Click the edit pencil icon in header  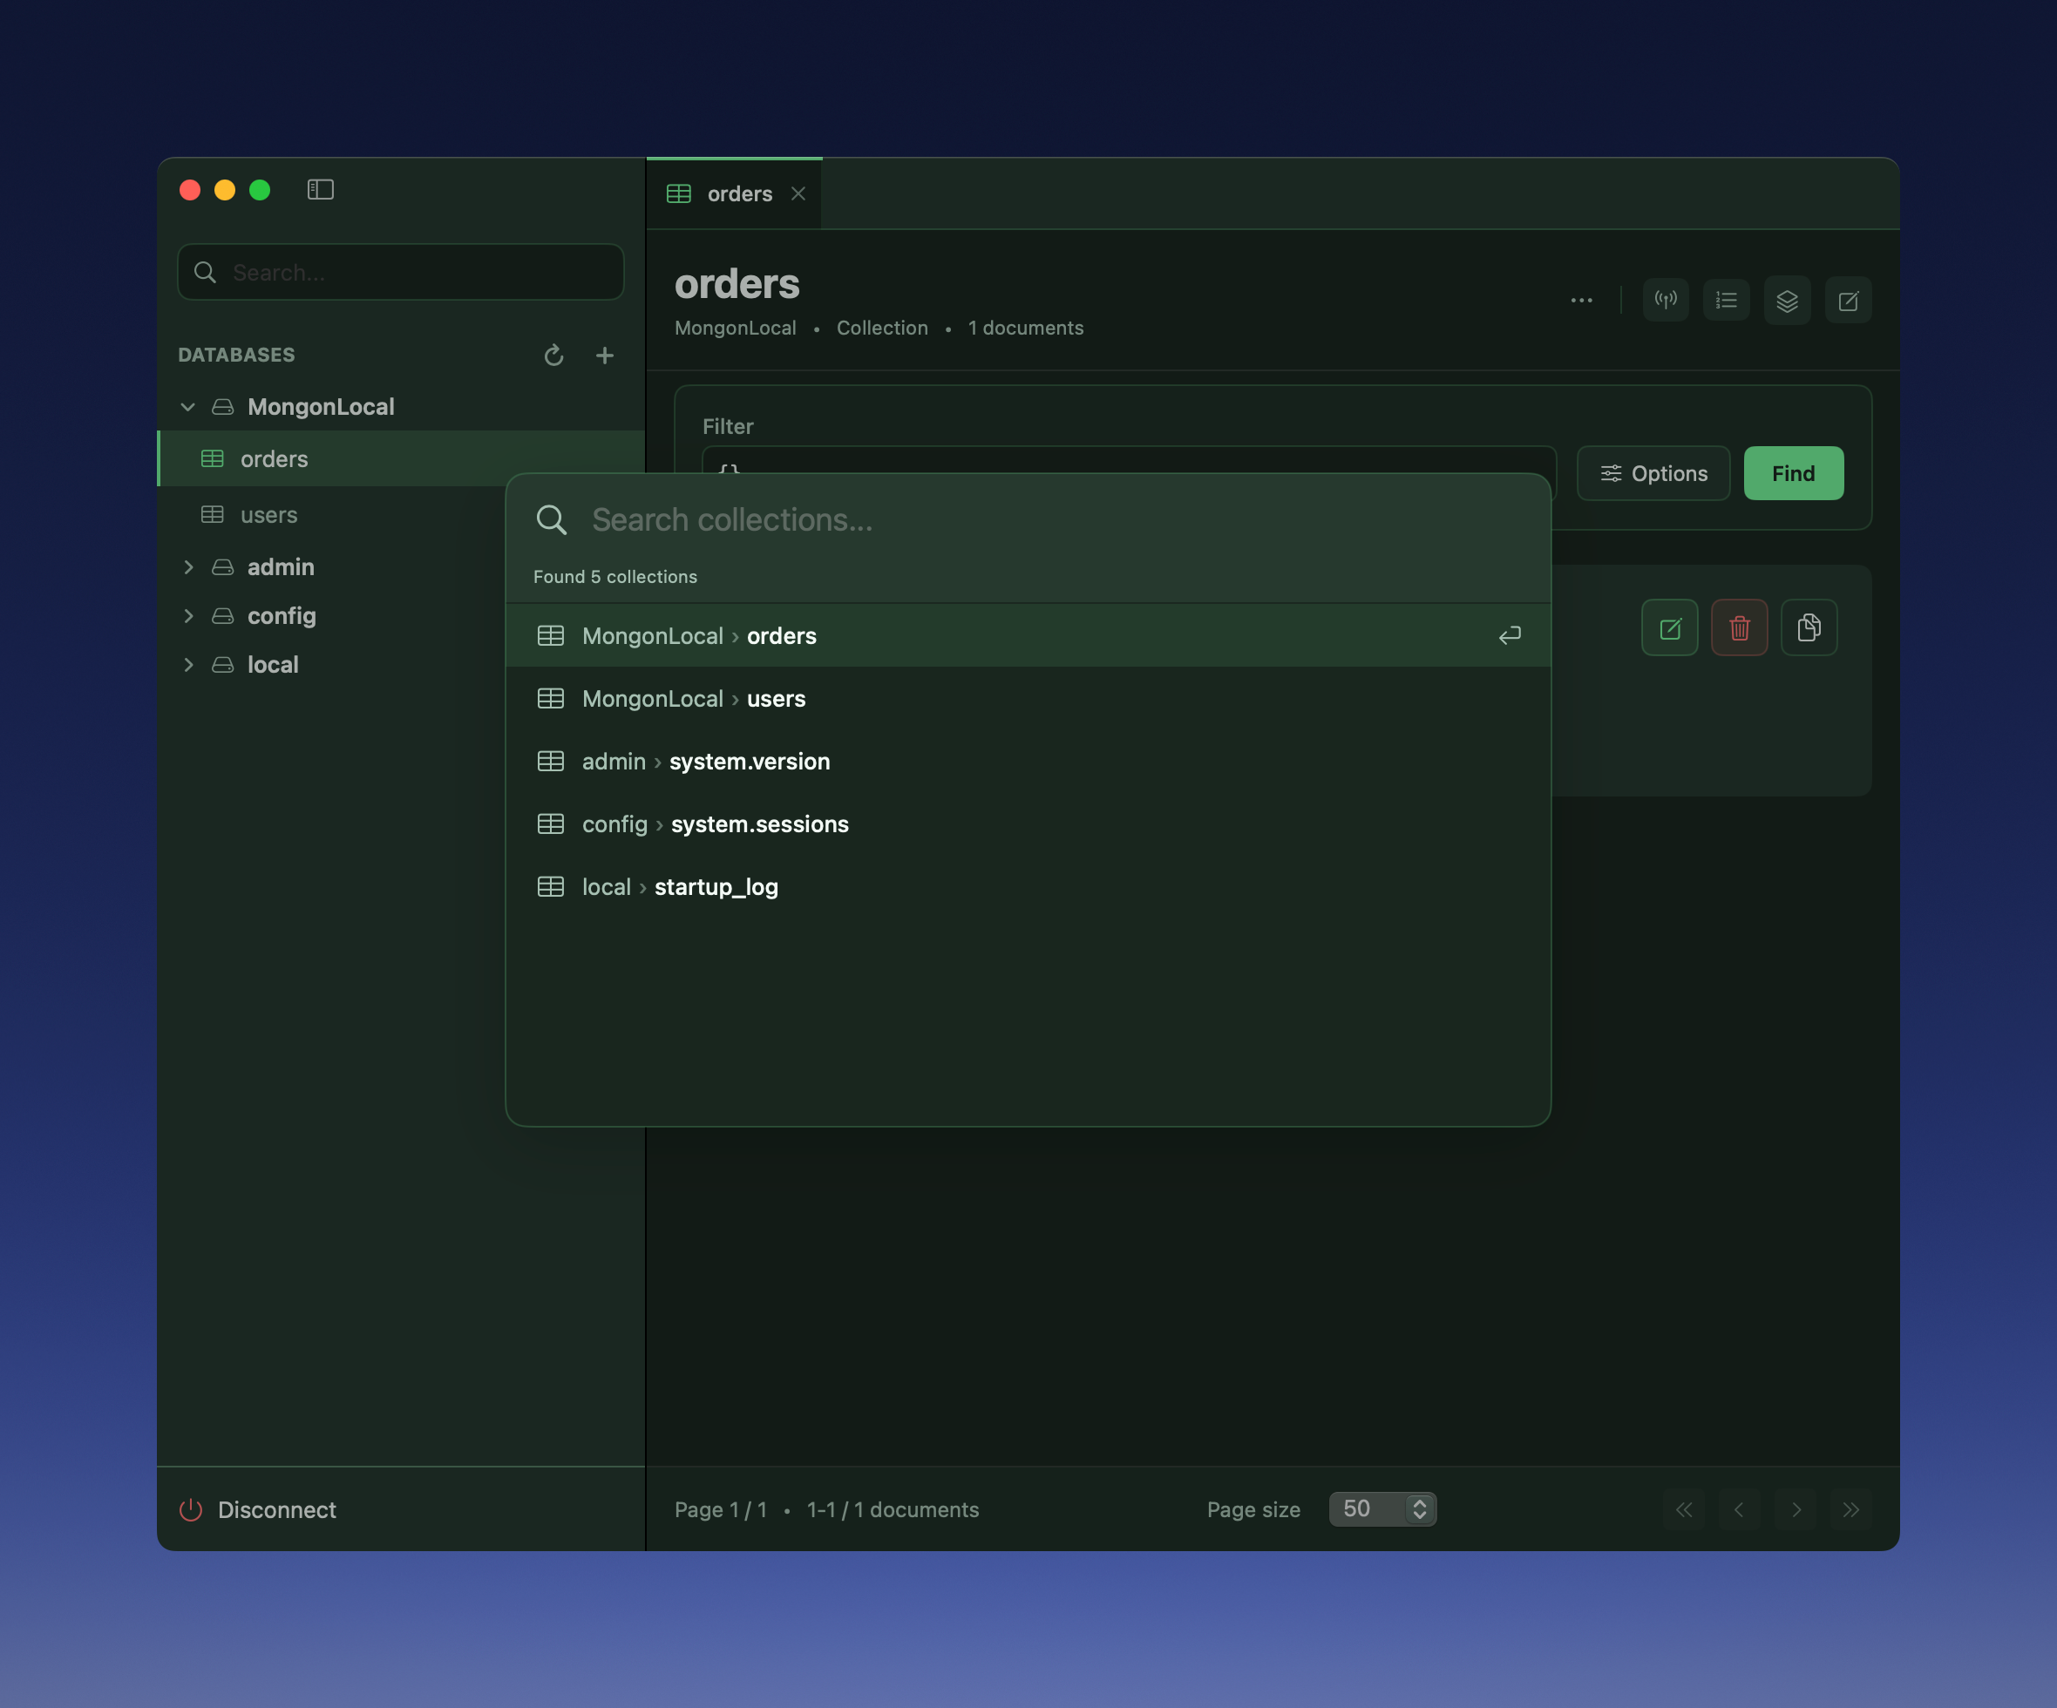[x=1848, y=301]
